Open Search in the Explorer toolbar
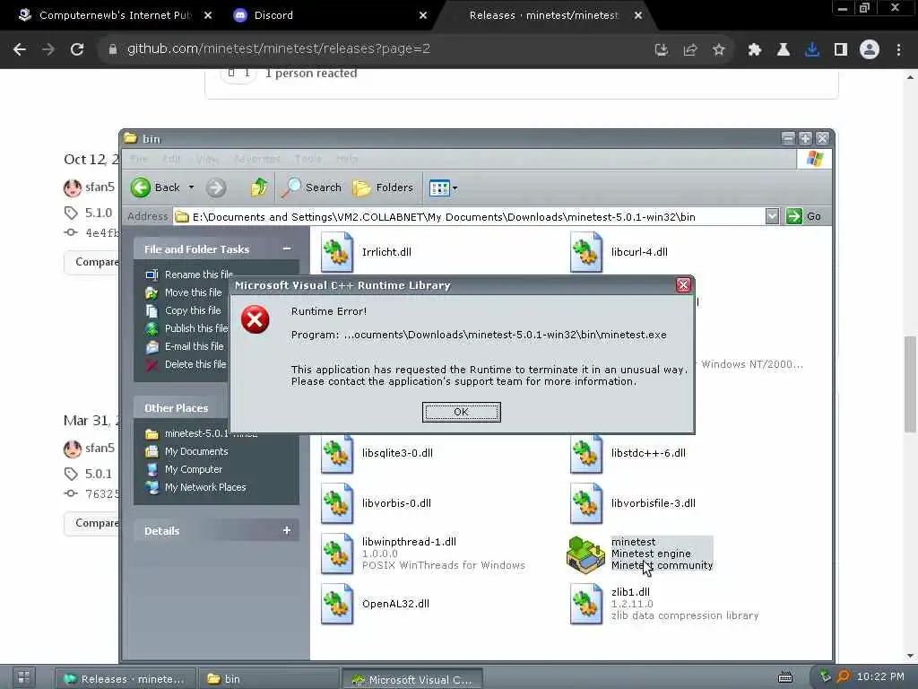This screenshot has width=918, height=689. [311, 188]
